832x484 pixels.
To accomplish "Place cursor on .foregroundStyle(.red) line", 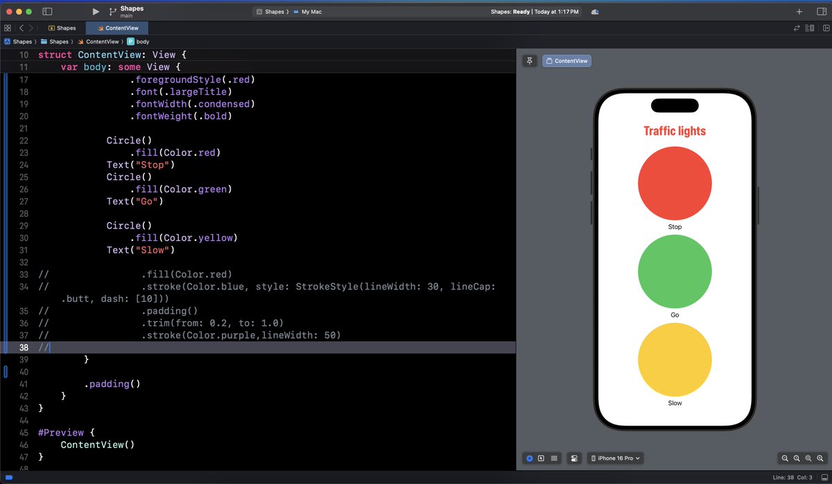I will (192, 80).
